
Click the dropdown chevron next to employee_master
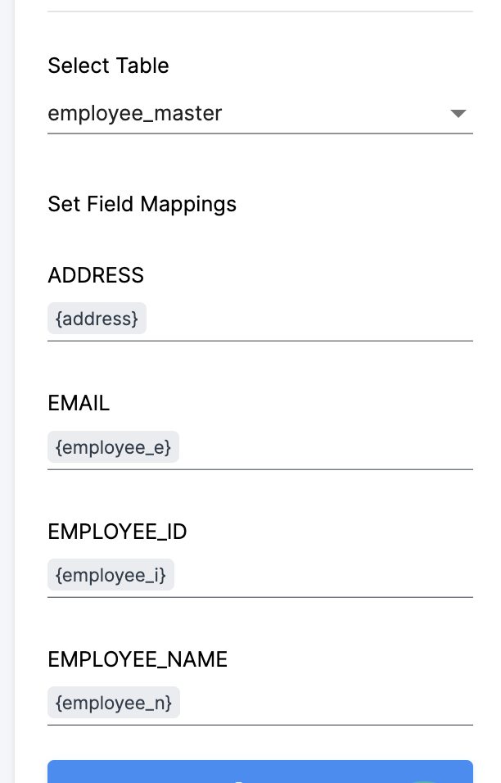(x=458, y=115)
